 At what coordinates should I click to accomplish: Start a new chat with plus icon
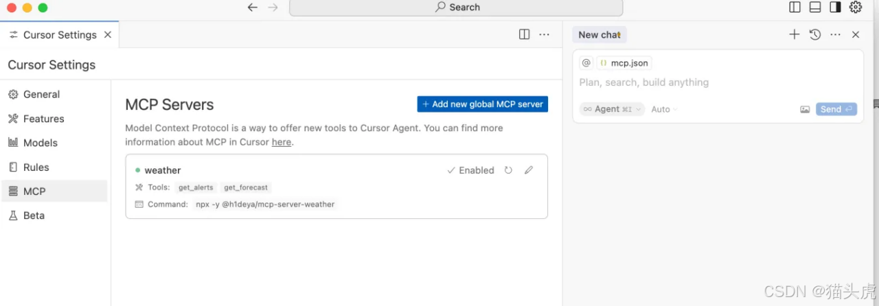(795, 34)
